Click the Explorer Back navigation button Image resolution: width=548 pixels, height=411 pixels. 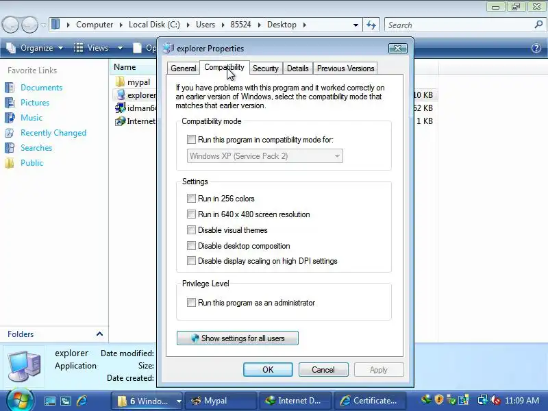(x=10, y=25)
